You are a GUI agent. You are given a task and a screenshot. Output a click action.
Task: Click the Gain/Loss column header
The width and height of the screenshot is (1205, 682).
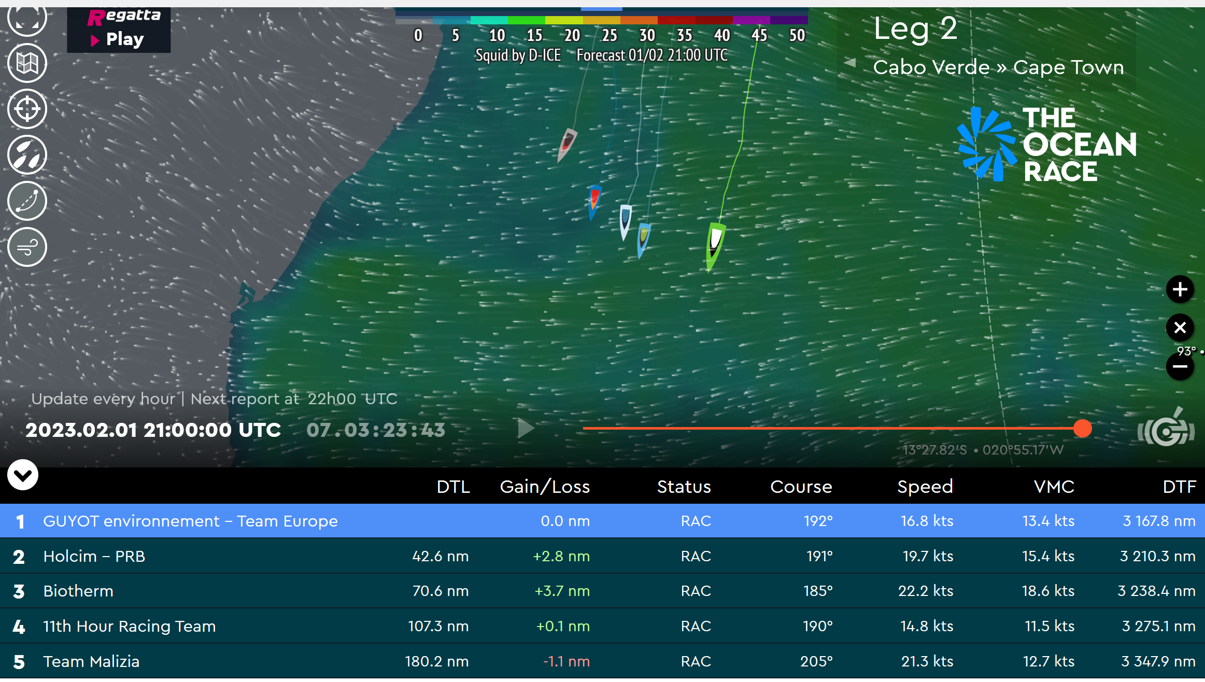[545, 487]
